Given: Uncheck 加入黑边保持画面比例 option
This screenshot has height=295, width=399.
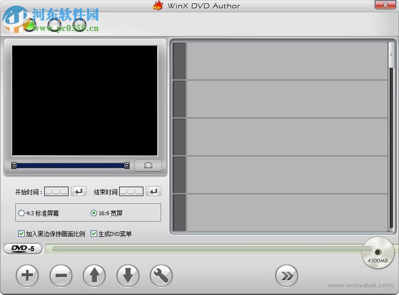Looking at the screenshot, I should click(21, 233).
